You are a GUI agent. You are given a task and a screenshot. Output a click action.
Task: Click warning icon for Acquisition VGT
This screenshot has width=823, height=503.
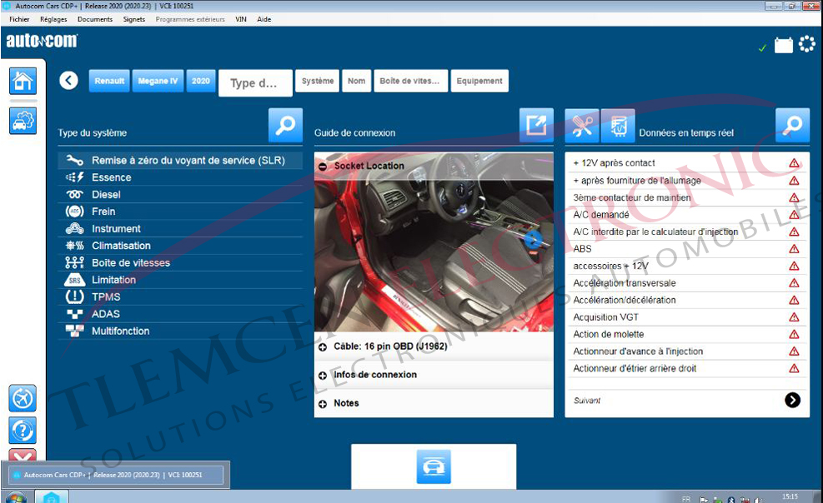click(x=794, y=317)
